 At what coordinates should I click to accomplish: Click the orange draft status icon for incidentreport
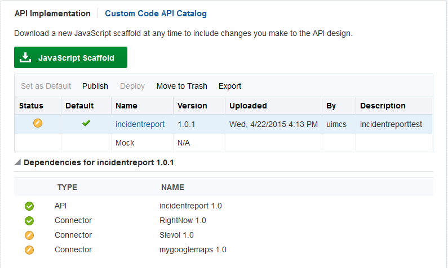click(38, 124)
